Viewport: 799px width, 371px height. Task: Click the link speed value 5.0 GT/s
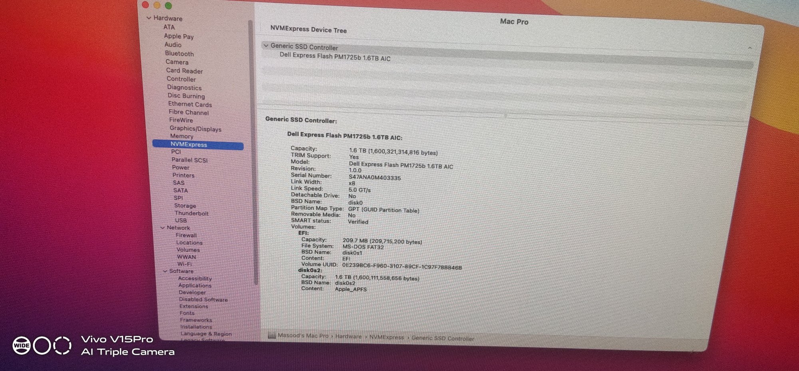click(360, 190)
